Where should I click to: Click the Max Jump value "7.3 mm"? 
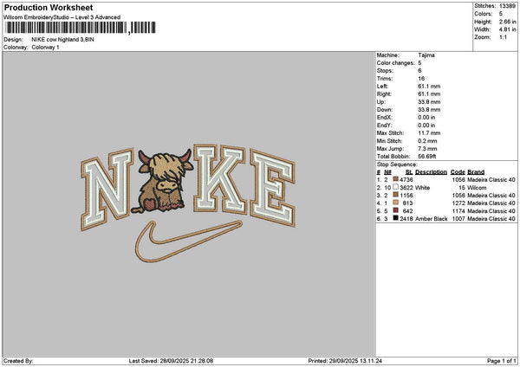point(428,149)
